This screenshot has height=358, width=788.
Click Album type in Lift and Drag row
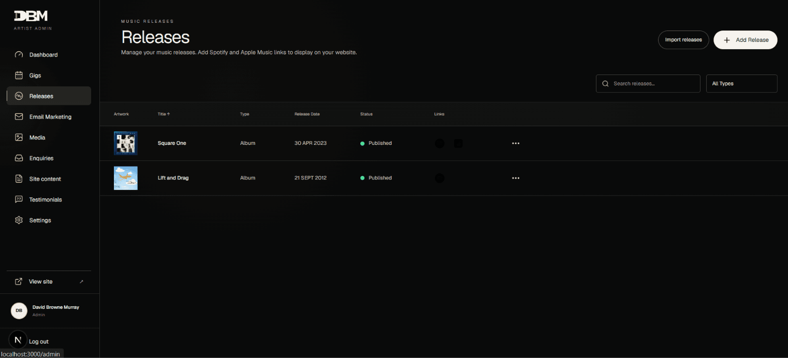tap(247, 178)
